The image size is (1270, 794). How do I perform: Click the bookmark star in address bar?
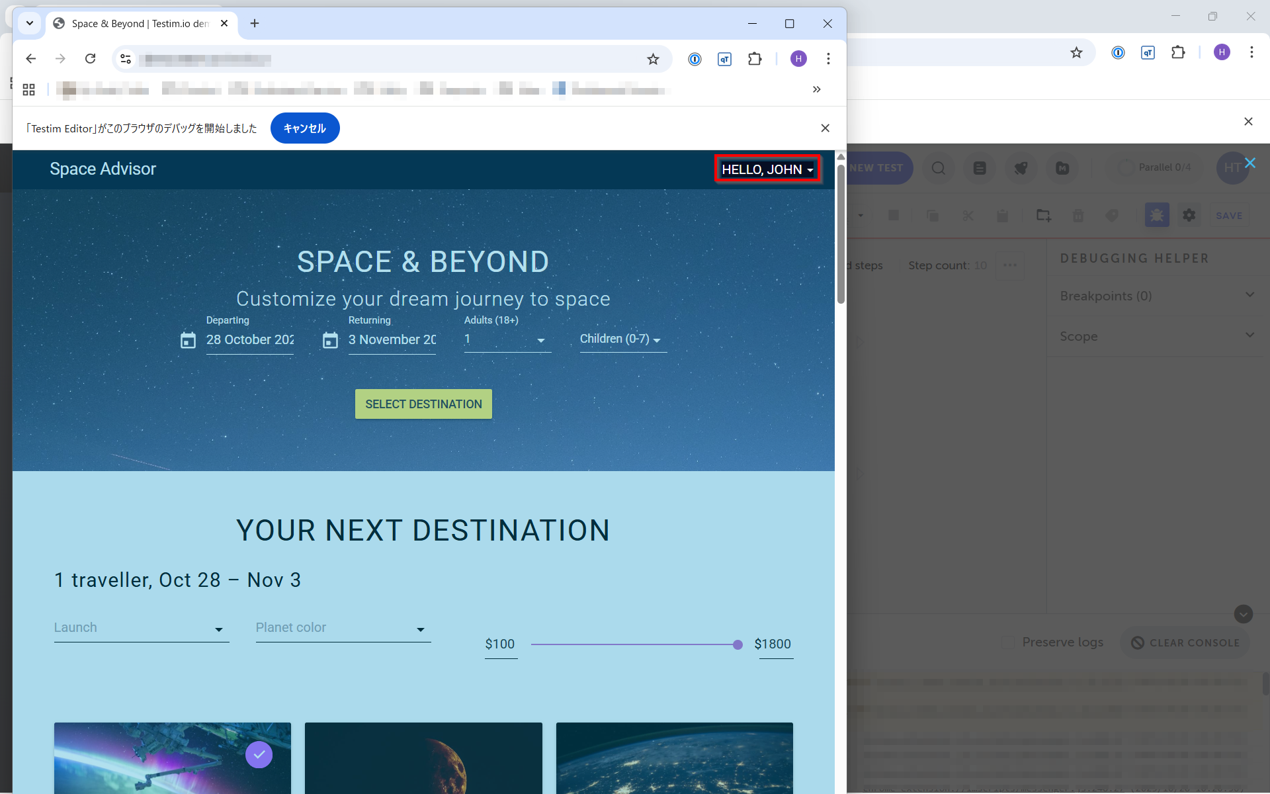653,59
